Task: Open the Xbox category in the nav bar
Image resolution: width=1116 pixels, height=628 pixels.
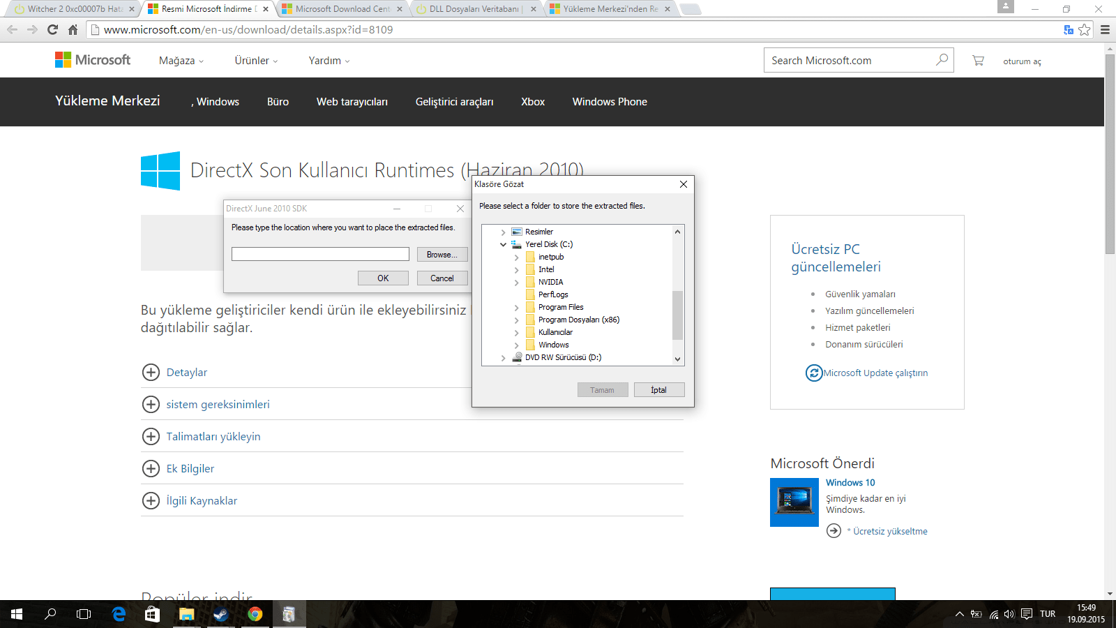Action: [533, 102]
